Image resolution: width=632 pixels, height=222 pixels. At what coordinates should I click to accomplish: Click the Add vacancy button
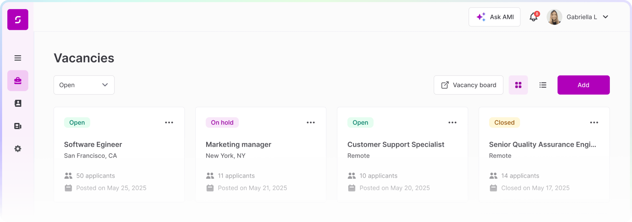tap(583, 85)
